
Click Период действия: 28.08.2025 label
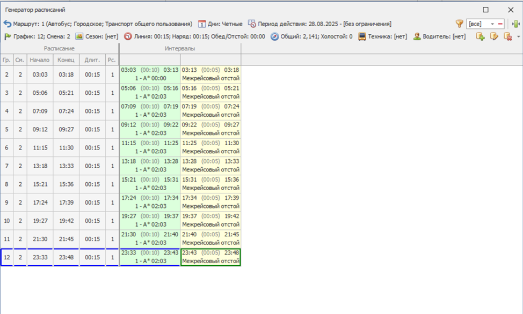pyautogui.click(x=324, y=24)
